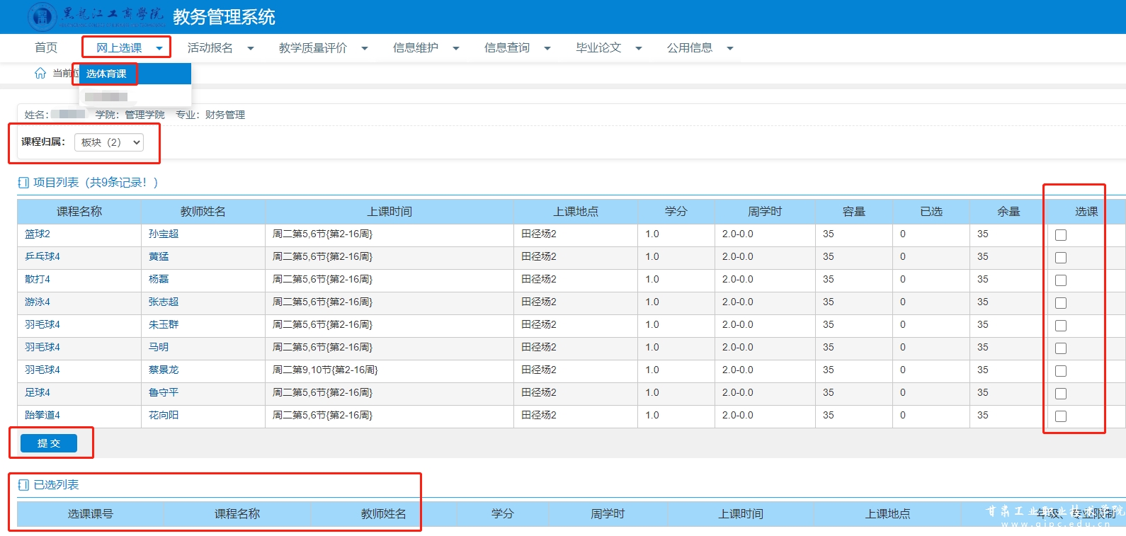Open the 公用信息 menu
Screen dimensions: 1126x536
pyautogui.click(x=690, y=47)
